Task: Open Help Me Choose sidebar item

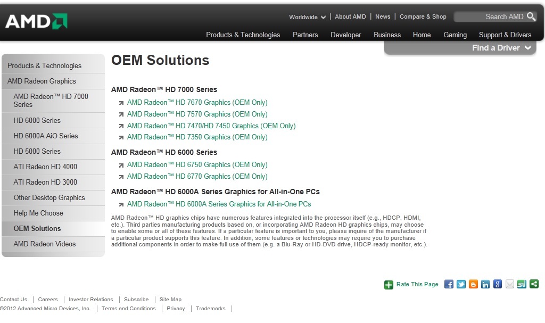Action: click(x=53, y=213)
